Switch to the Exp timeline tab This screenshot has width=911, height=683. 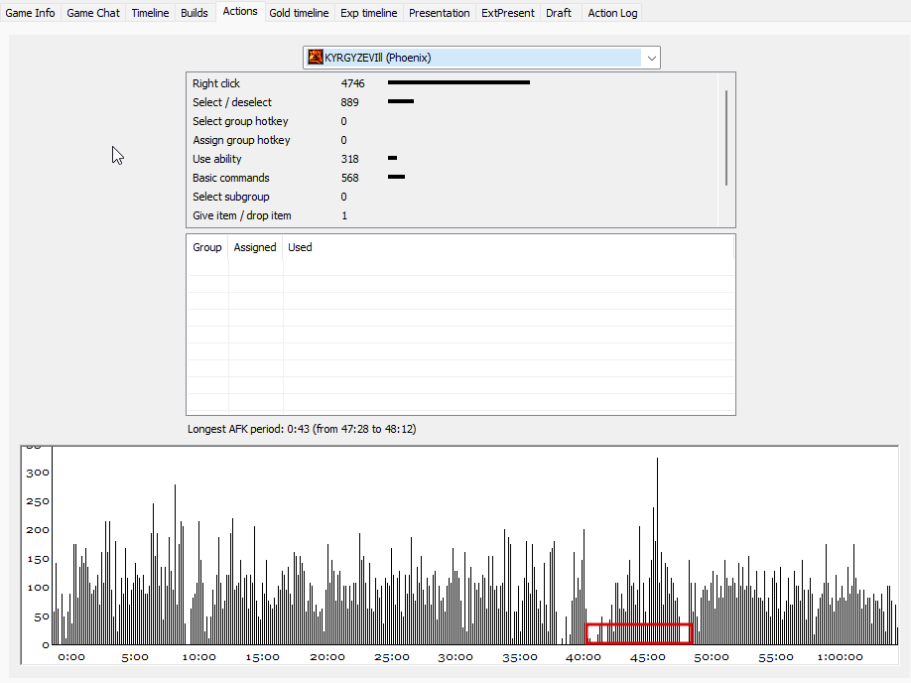coord(368,13)
